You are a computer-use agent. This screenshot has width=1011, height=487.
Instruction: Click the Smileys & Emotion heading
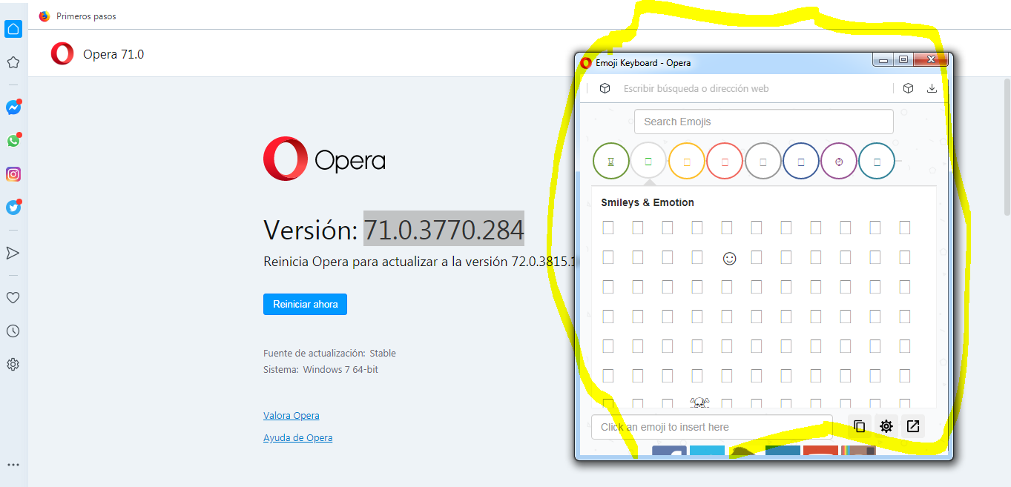point(648,202)
